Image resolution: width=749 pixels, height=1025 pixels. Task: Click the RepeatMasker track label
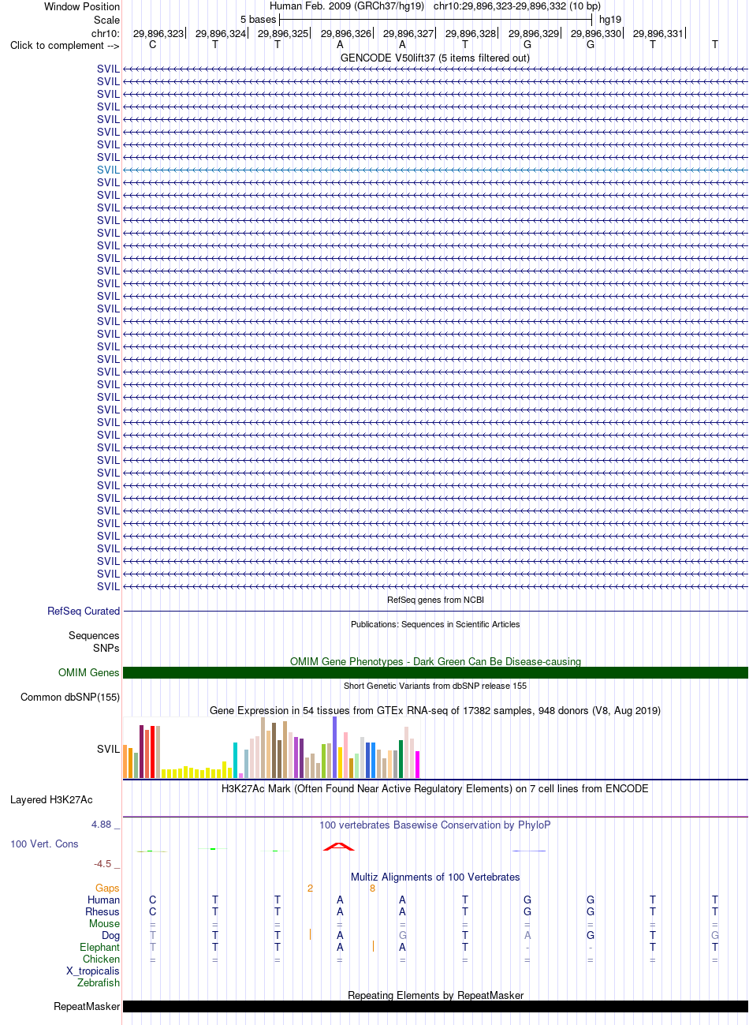(x=87, y=1006)
